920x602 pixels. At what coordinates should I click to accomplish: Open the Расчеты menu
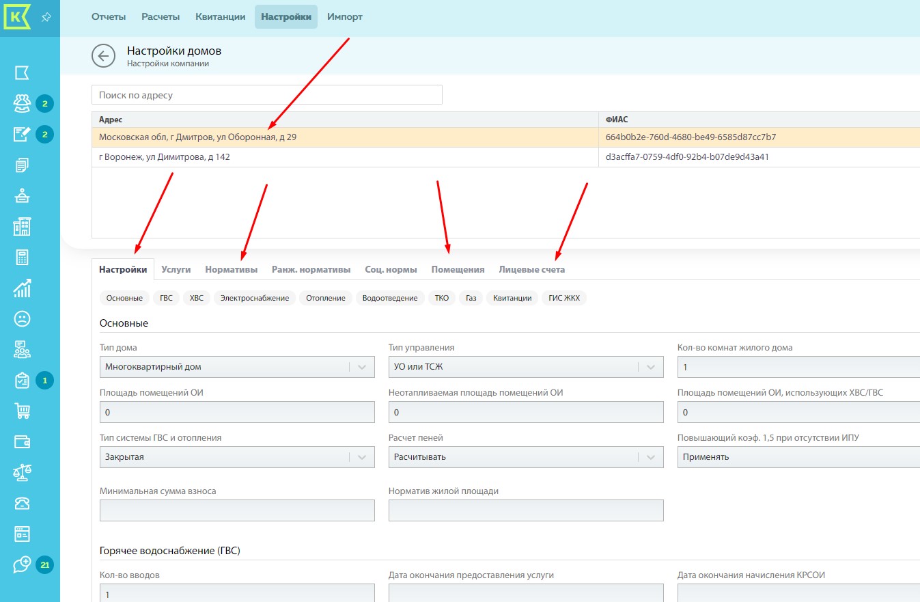[161, 17]
